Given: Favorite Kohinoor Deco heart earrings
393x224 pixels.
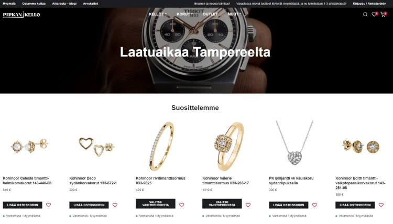Looking at the screenshot, I should [x=115, y=205].
